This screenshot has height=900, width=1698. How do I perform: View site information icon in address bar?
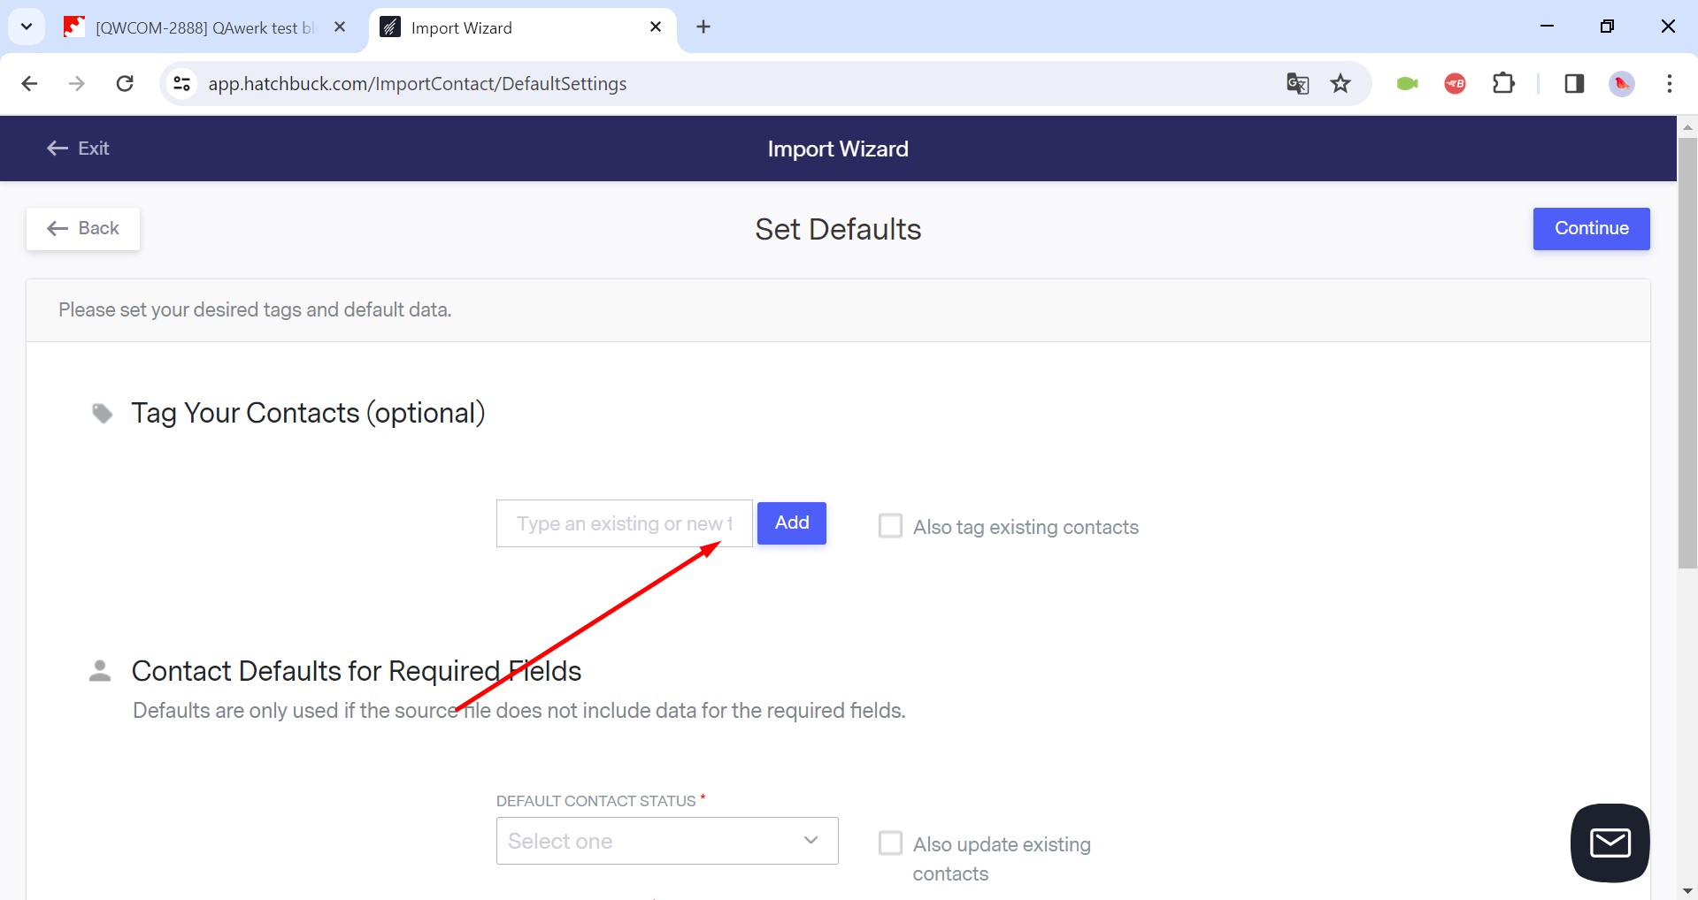pos(181,84)
